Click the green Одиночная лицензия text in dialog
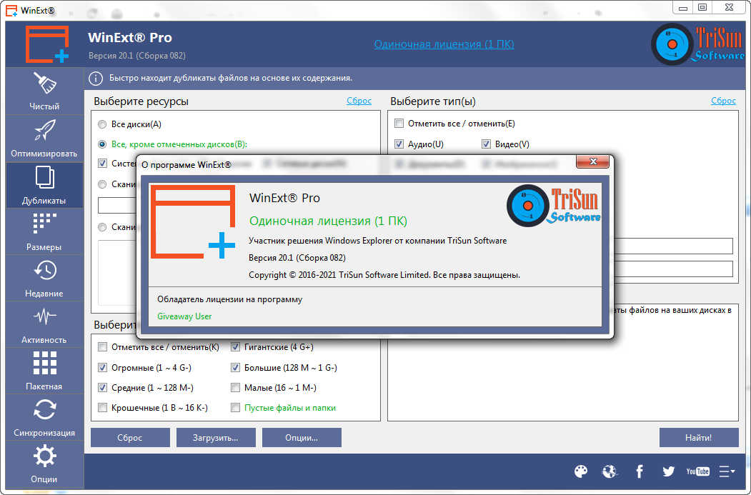 328,221
